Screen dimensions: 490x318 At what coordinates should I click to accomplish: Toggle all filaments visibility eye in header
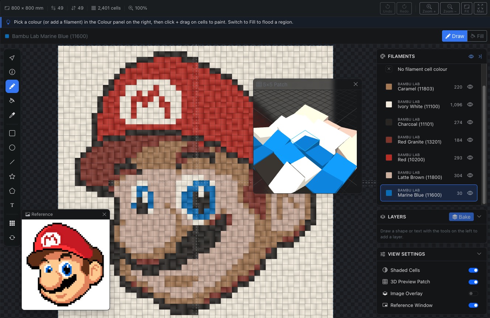pyautogui.click(x=471, y=56)
